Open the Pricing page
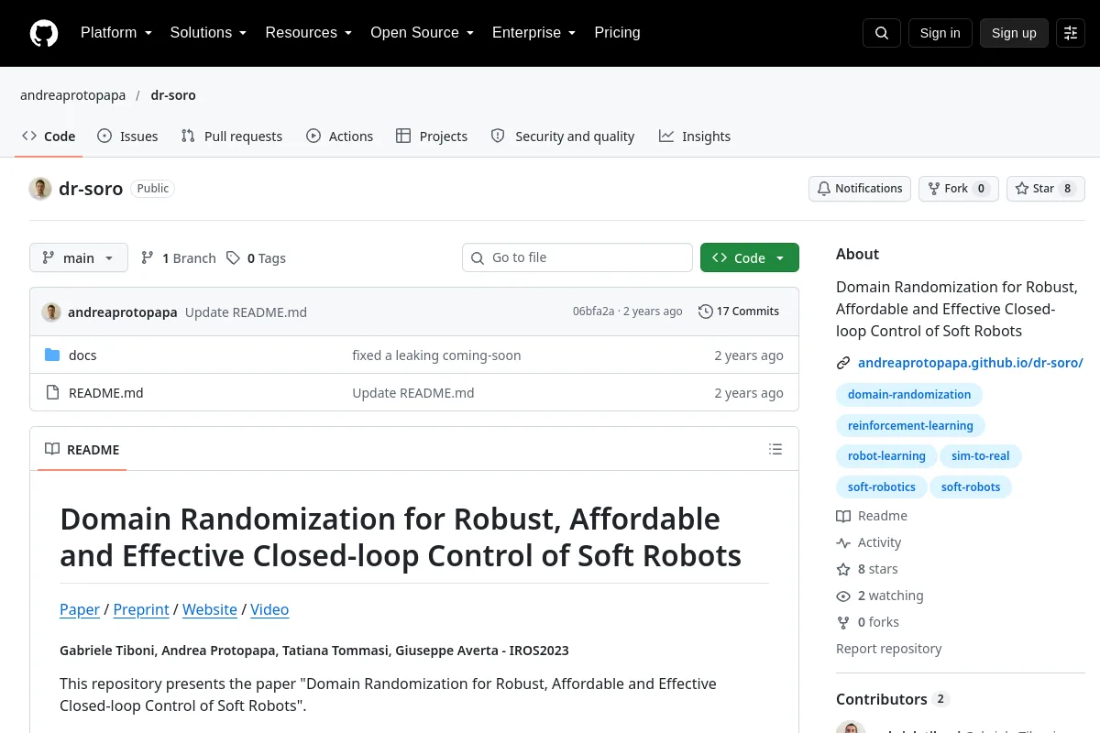1100x733 pixels. (617, 33)
